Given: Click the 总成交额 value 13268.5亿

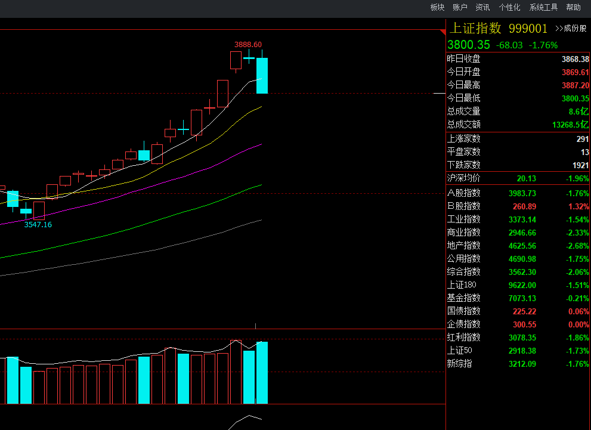Looking at the screenshot, I should coord(570,125).
